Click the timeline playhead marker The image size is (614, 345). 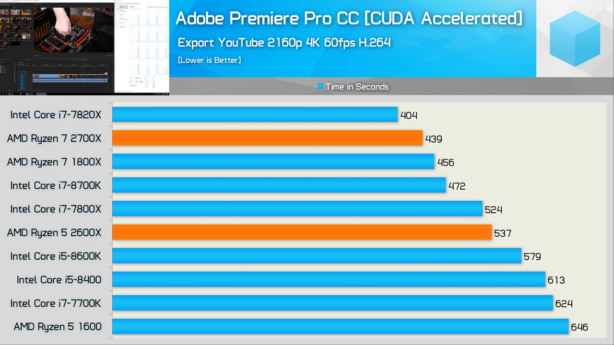tap(83, 66)
